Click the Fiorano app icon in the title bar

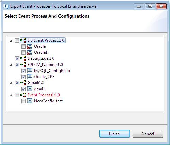click(6, 6)
